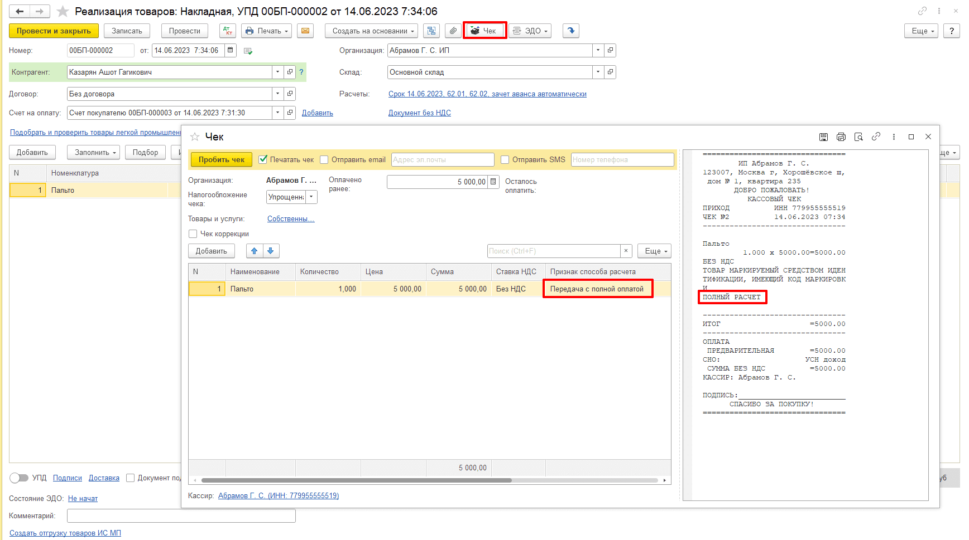
Task: Move row down with blue down arrow
Action: click(x=271, y=251)
